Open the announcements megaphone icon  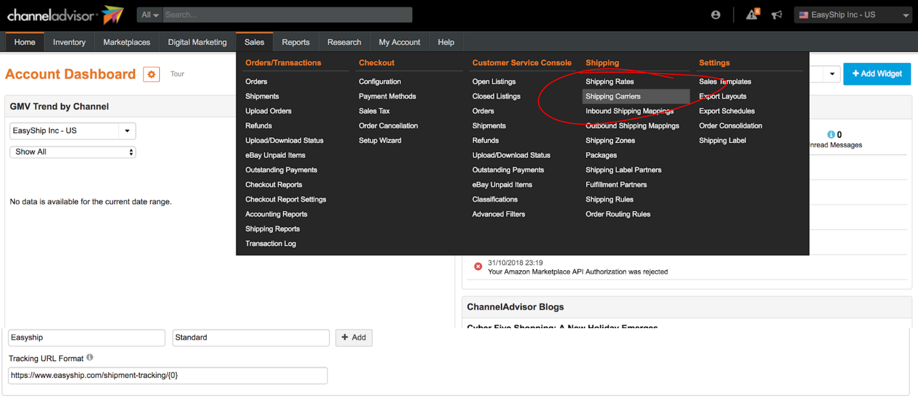777,15
